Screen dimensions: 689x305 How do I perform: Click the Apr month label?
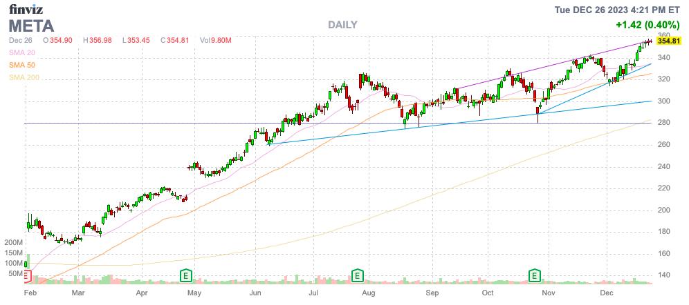coord(142,292)
